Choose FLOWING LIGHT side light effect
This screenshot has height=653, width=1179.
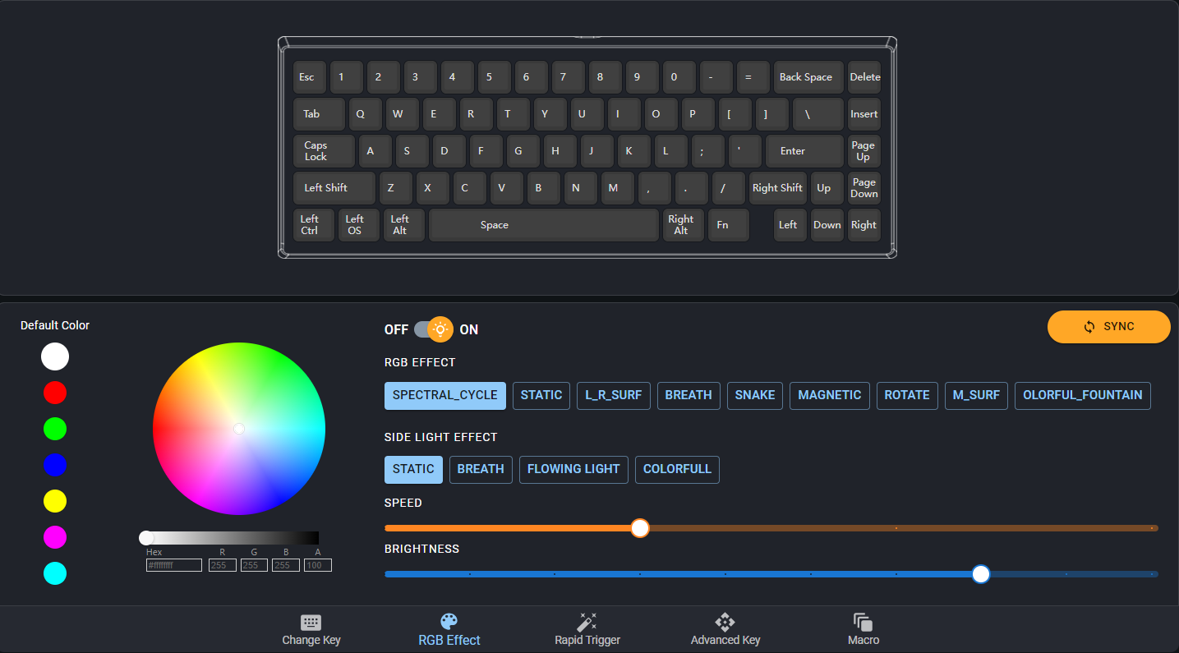573,469
